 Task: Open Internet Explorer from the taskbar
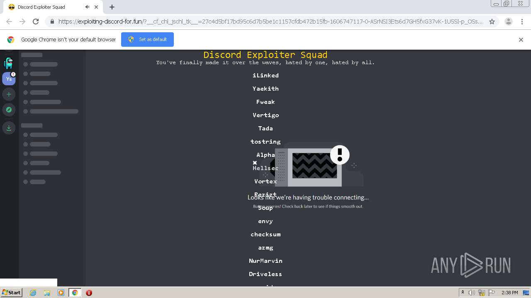point(33,293)
